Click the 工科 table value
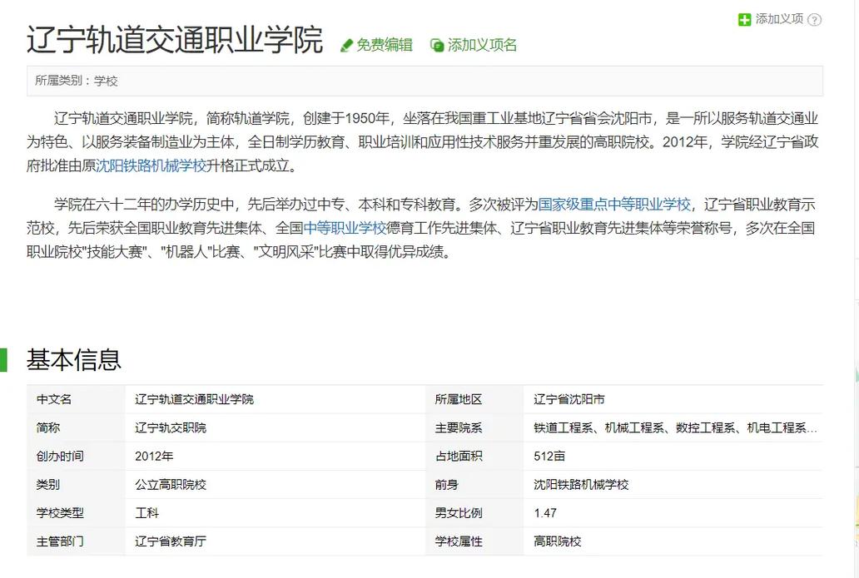The image size is (859, 578). tap(146, 513)
